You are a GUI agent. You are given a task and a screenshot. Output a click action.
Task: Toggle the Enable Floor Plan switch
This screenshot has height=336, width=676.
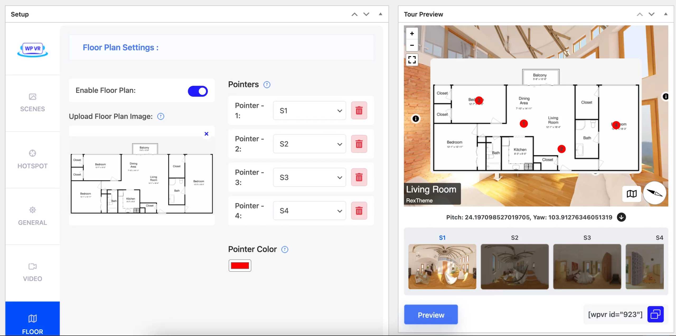198,91
